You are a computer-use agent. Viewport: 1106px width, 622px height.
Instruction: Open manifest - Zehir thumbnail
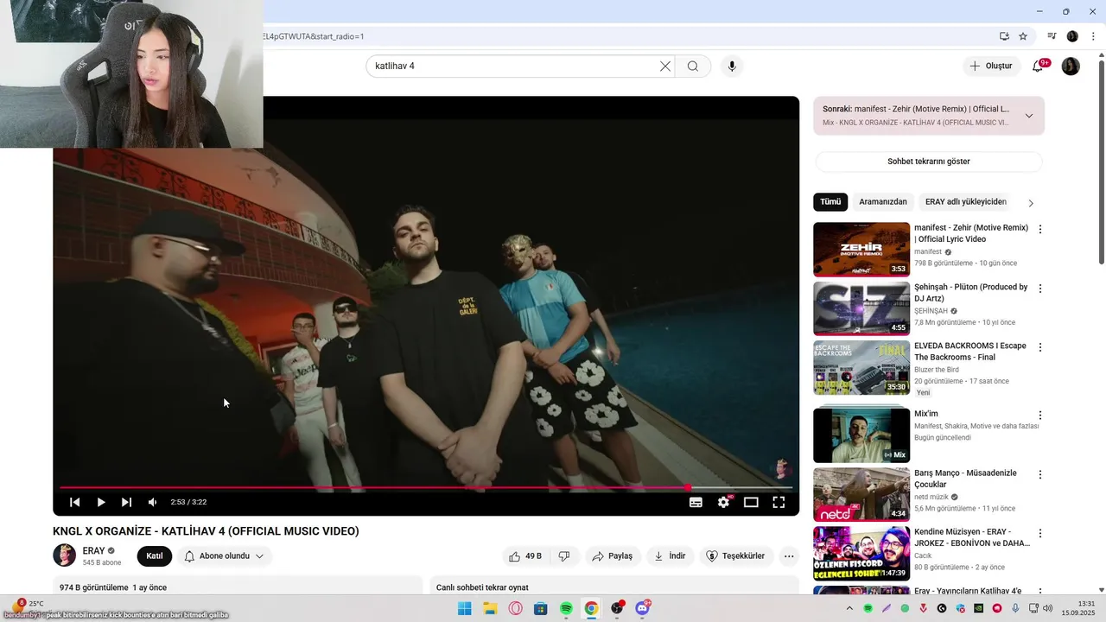tap(861, 250)
